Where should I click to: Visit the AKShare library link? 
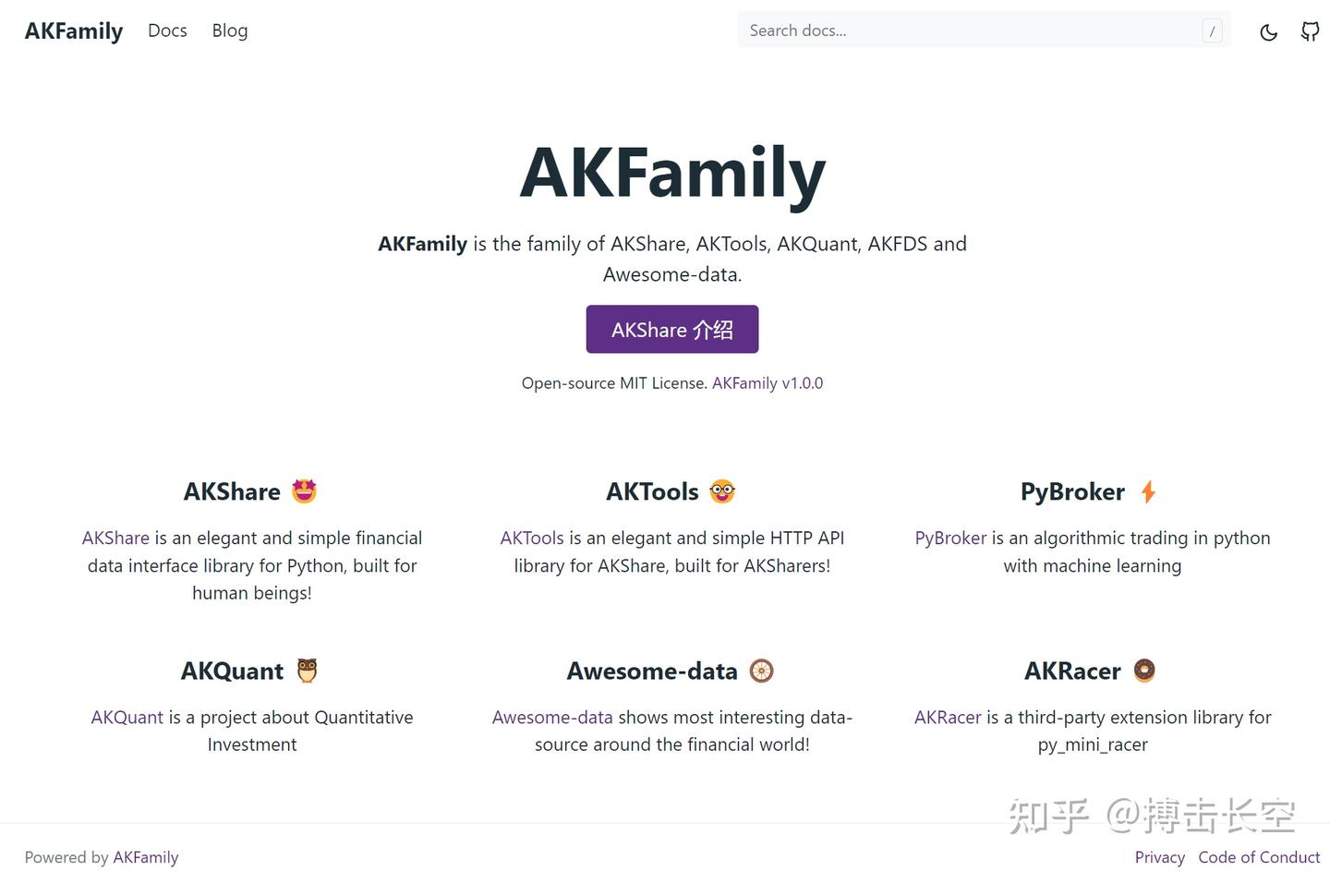pyautogui.click(x=115, y=538)
